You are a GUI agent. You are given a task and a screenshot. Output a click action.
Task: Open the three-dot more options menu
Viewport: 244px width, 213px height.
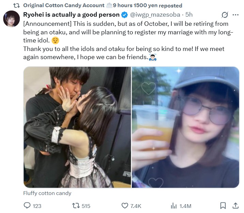tap(235, 15)
